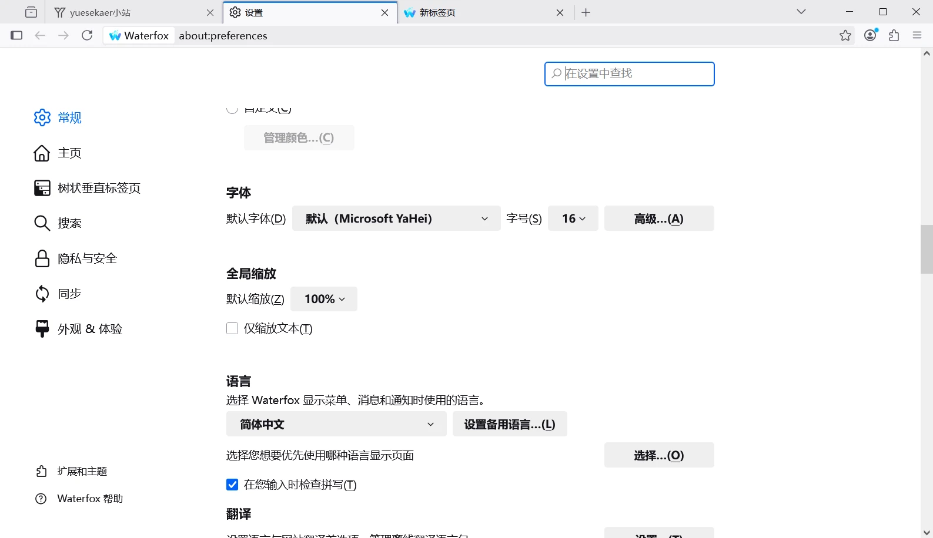Viewport: 933px width, 538px height.
Task: Click the 在设置中查找 search field
Action: point(630,74)
